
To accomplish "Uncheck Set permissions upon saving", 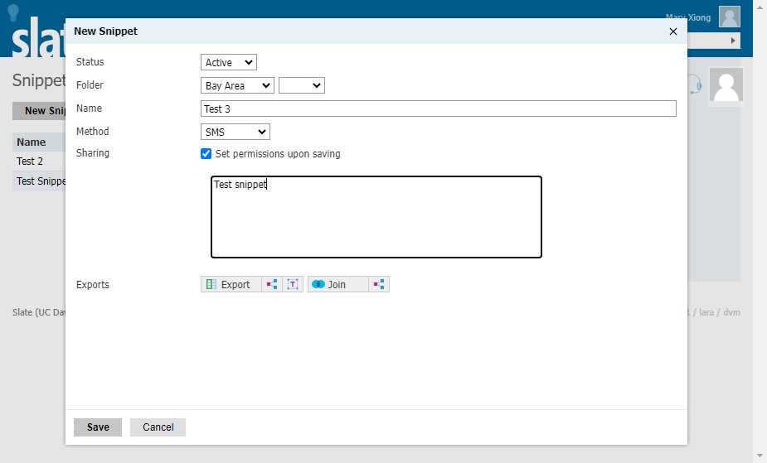I will coord(206,154).
